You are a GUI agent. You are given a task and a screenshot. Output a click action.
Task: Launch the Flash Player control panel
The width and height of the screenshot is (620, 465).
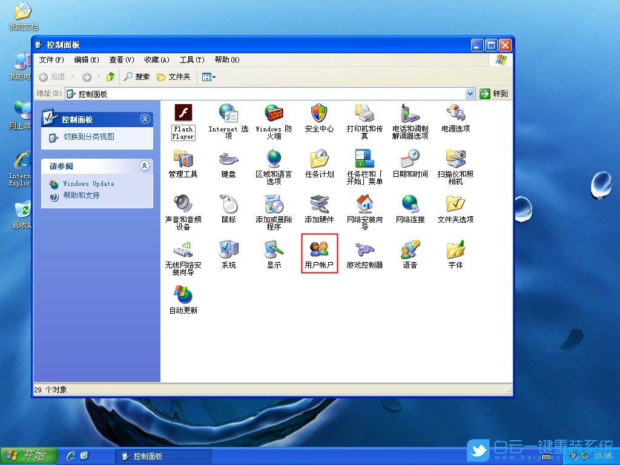point(183,115)
